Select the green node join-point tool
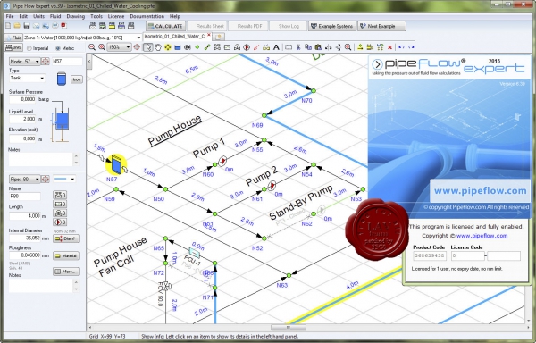Image resolution: width=536 pixels, height=343 pixels. click(197, 47)
